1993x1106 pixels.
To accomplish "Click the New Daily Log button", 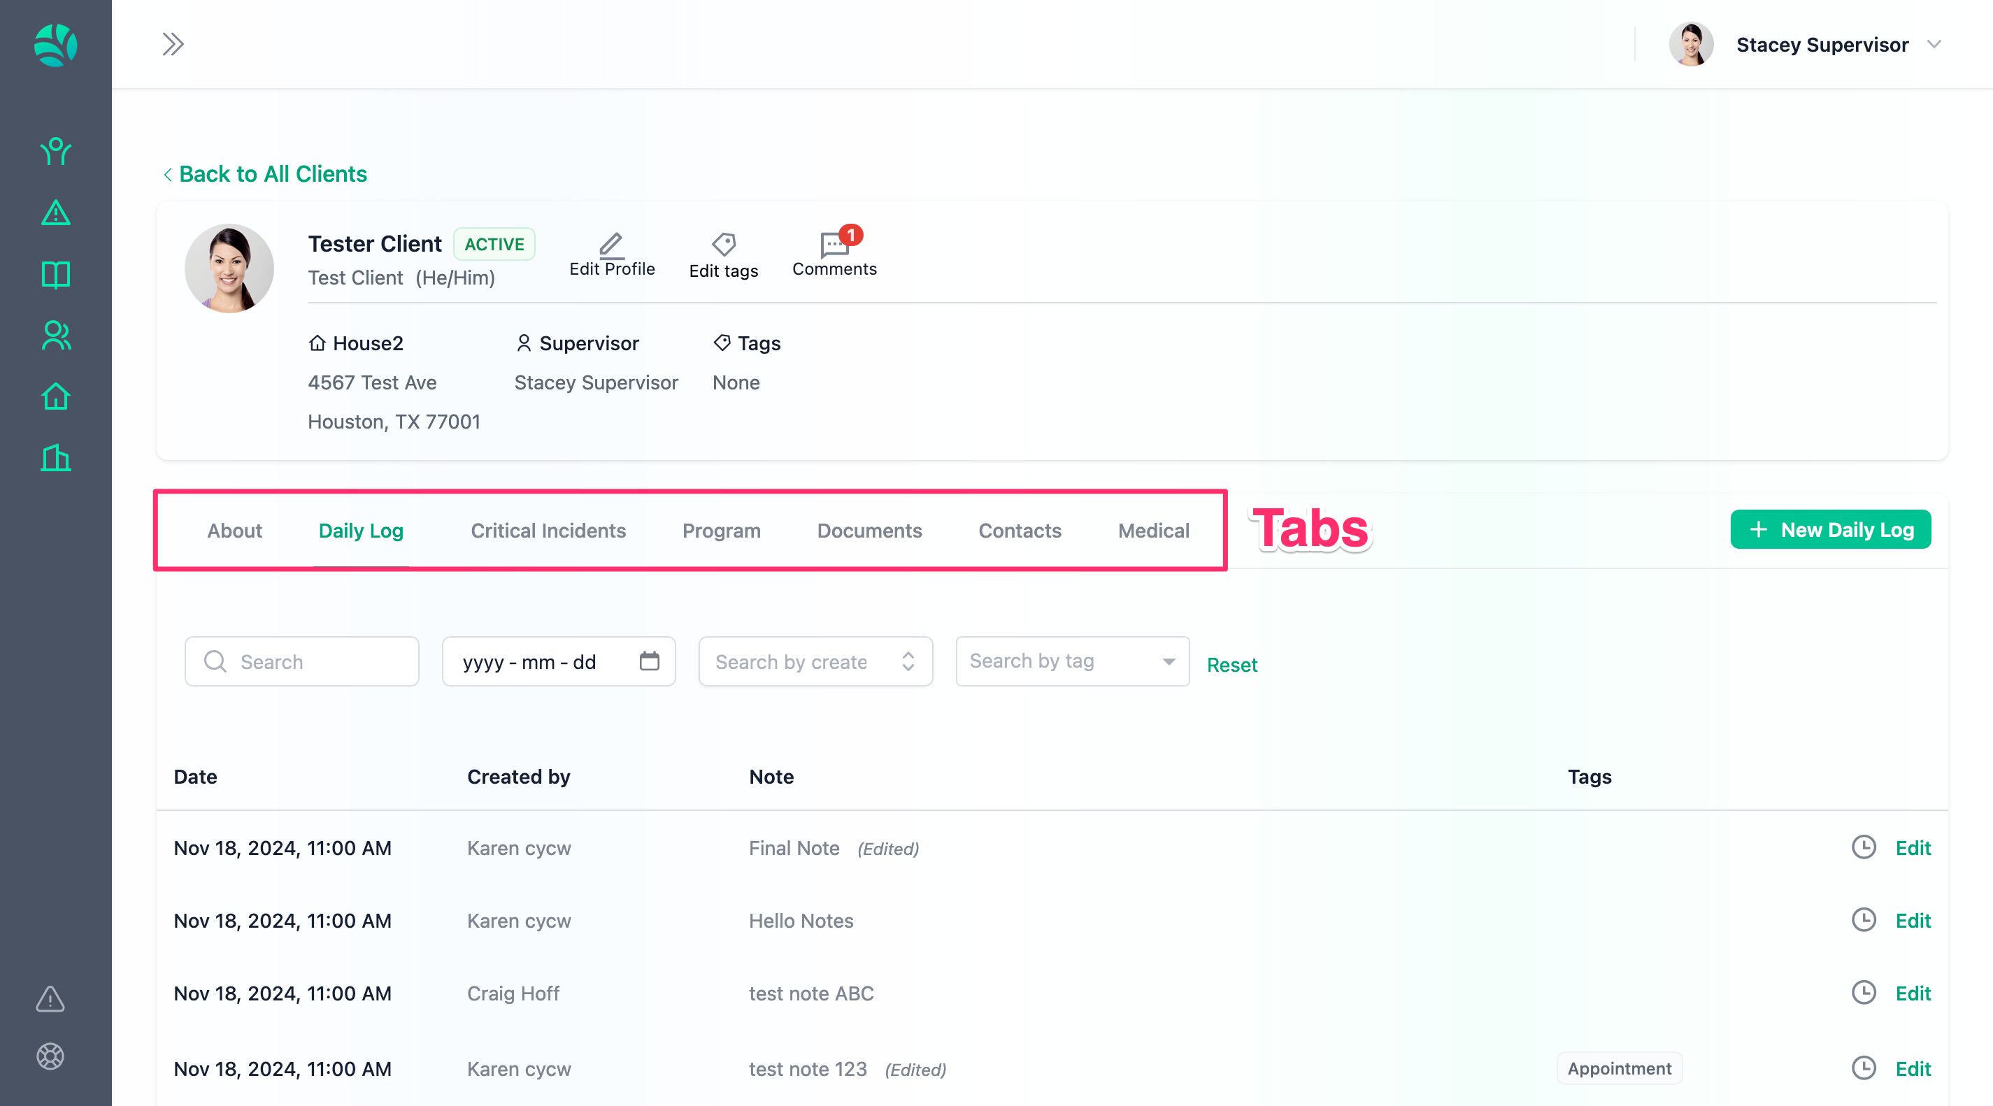I will [1830, 530].
